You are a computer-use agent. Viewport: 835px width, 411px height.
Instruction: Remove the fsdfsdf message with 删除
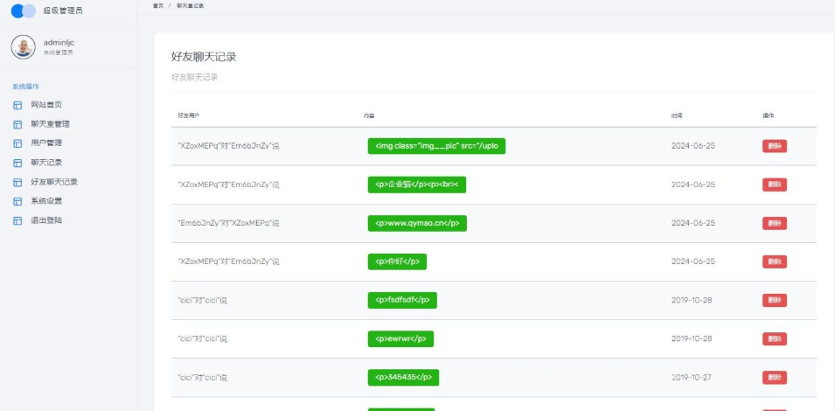click(x=774, y=300)
